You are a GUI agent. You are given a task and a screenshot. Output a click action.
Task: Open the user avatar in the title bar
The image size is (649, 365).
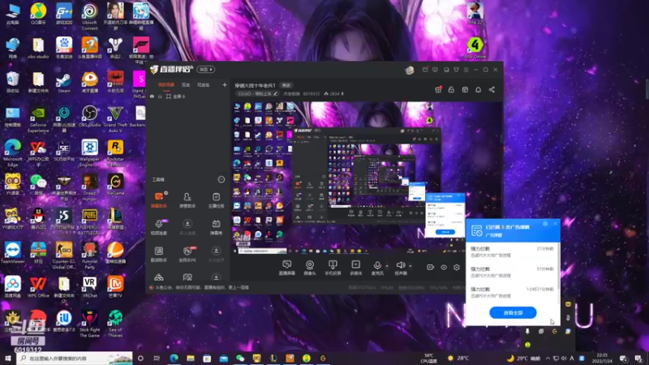click(410, 70)
